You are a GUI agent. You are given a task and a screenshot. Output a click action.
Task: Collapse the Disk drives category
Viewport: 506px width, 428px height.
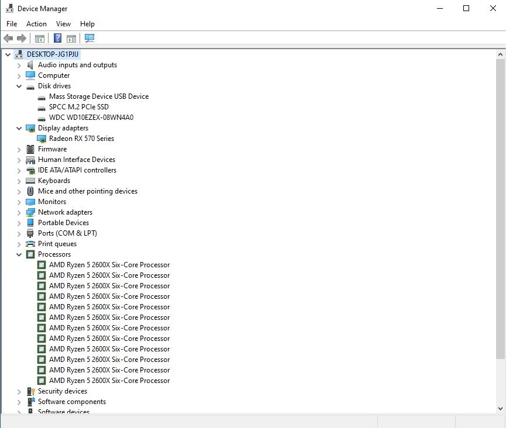[19, 86]
